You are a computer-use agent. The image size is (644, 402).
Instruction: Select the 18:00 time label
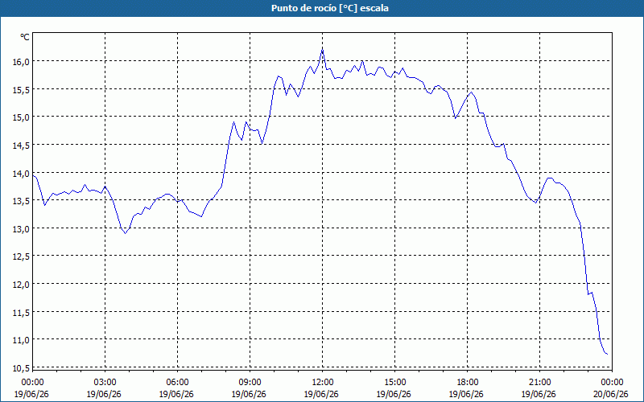tap(467, 383)
